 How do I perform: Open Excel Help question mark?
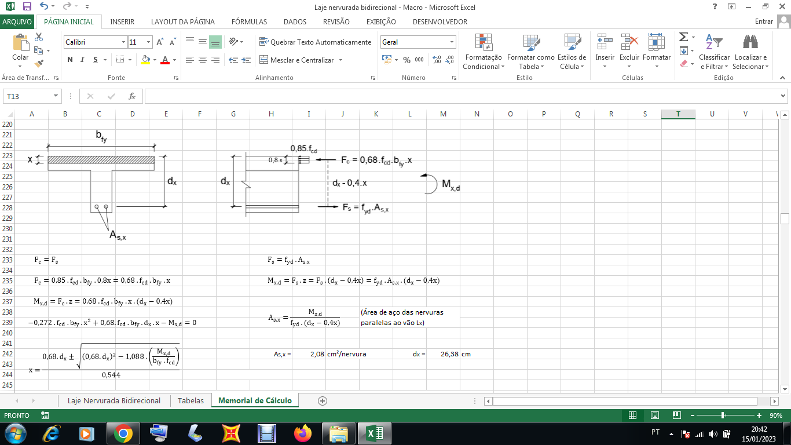click(x=715, y=6)
